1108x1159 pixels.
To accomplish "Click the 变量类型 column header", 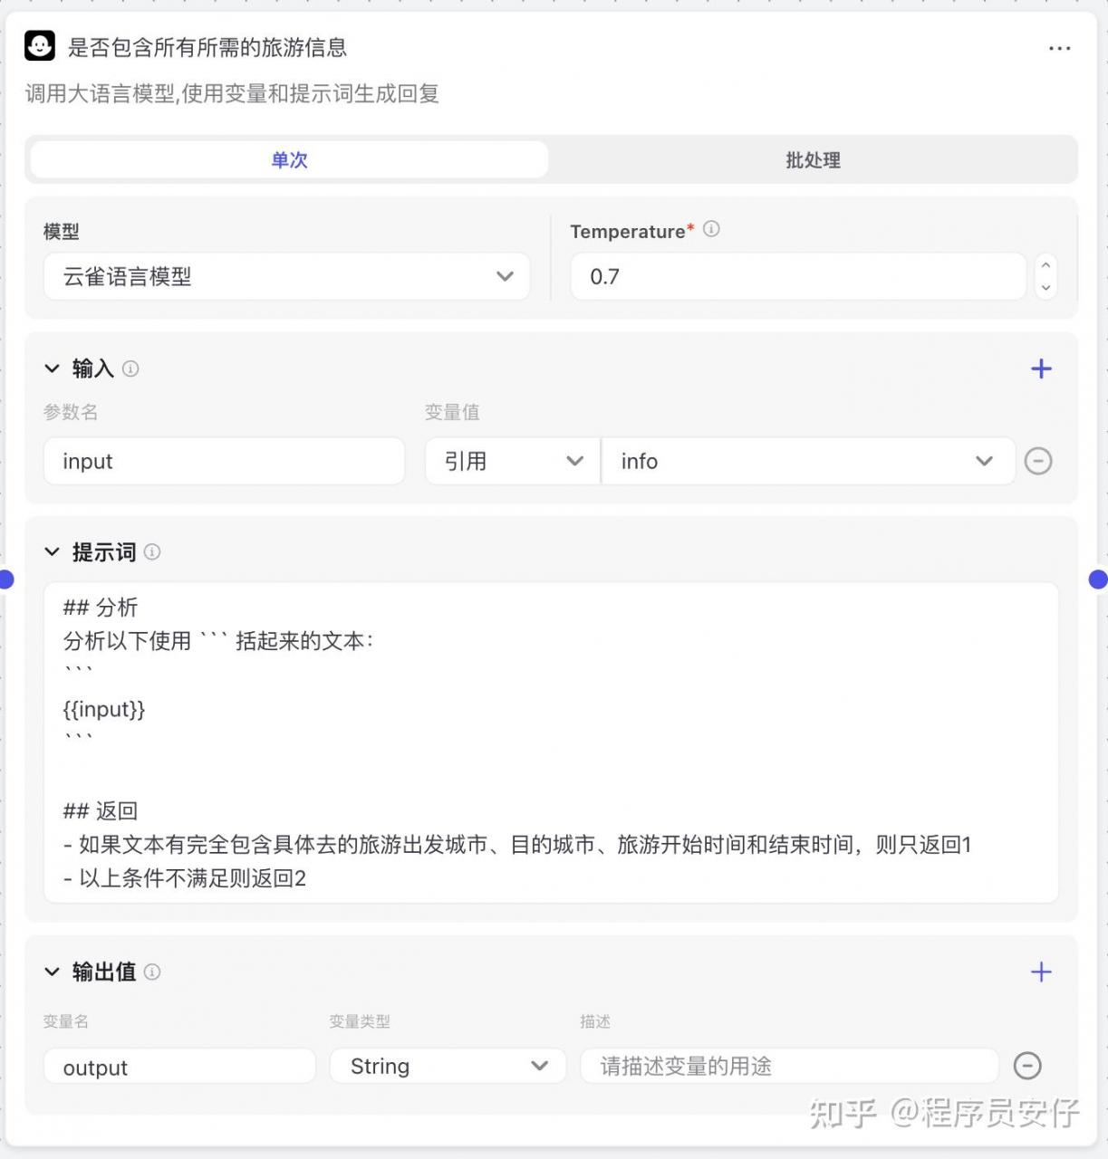I will [x=360, y=1021].
